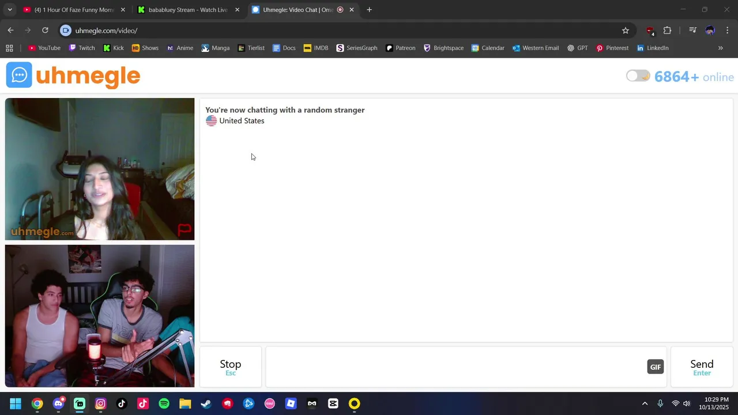
Task: Expand the hidden bookmarks chevron
Action: pos(720,48)
